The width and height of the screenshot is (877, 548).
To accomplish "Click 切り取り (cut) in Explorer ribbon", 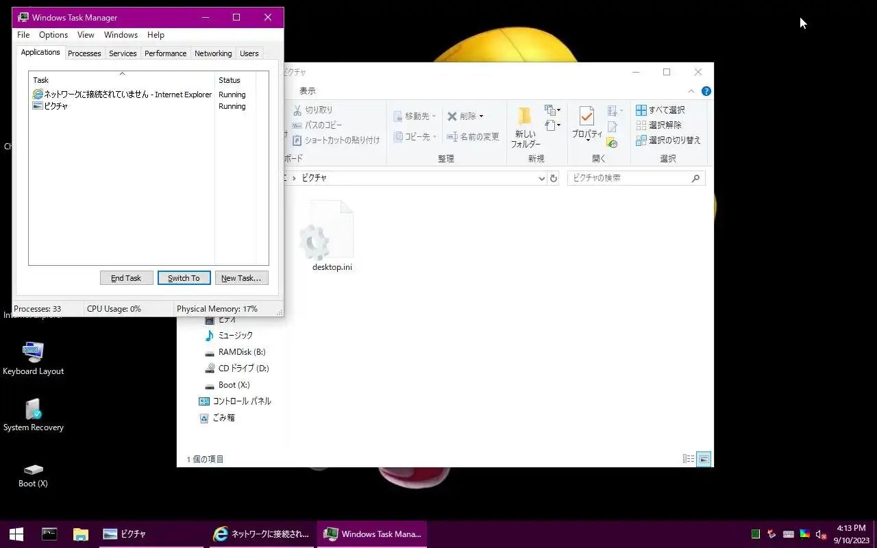I will coord(312,110).
